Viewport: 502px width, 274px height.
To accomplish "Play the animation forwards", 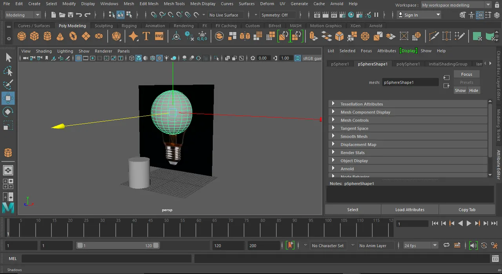I will pyautogui.click(x=469, y=223).
